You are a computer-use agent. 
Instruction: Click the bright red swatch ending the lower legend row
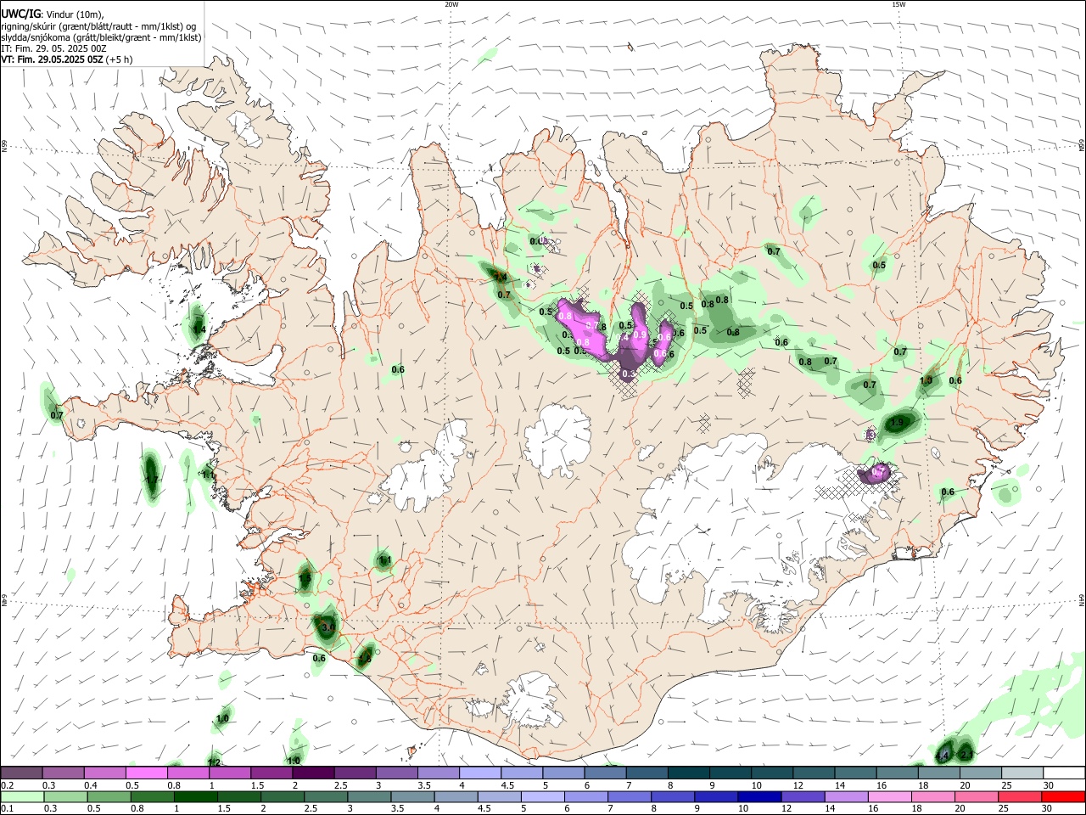click(x=1063, y=796)
